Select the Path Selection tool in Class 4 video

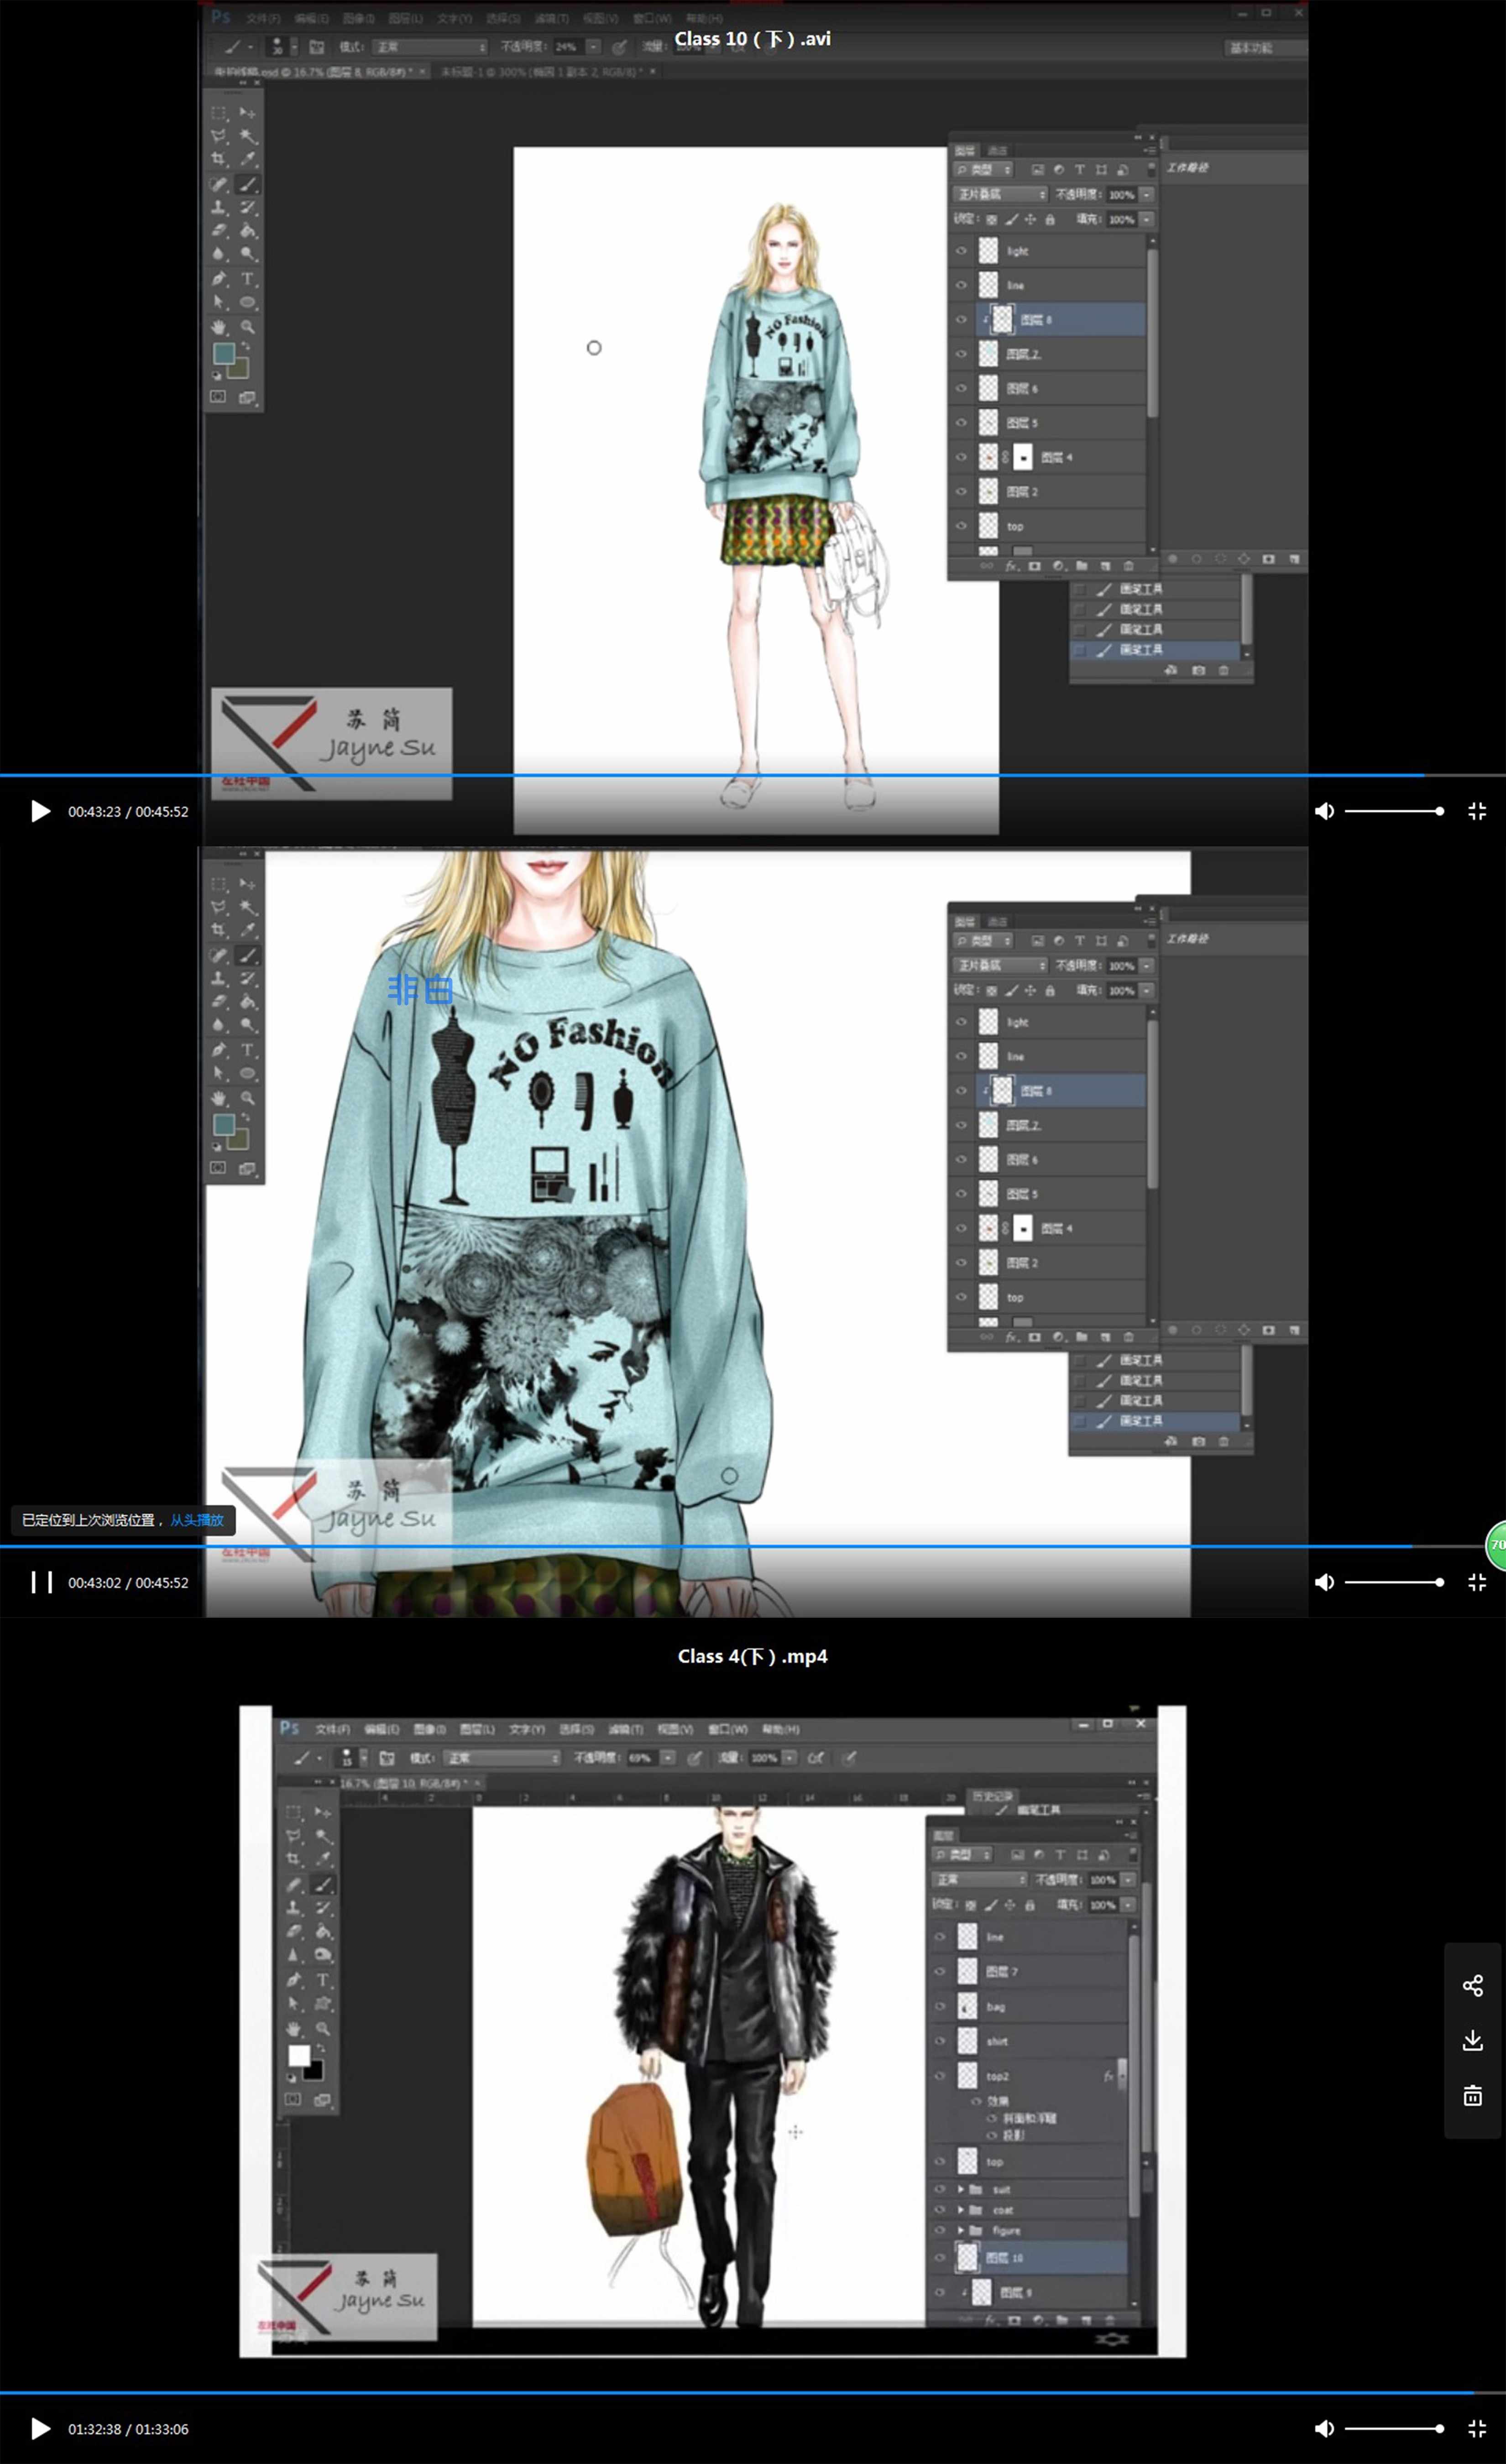click(294, 2004)
